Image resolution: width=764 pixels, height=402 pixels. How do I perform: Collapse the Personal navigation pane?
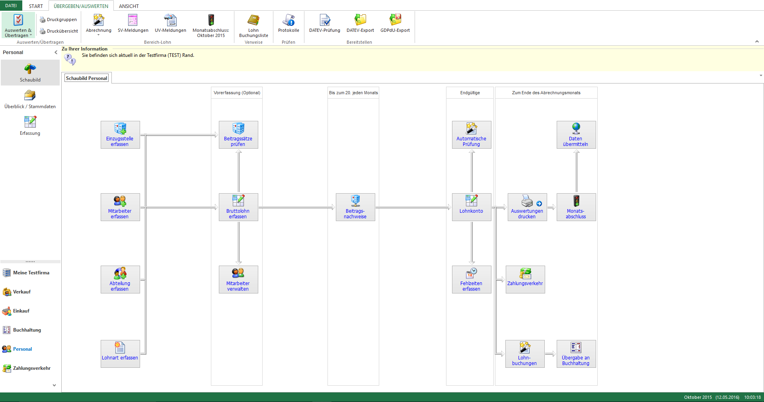click(56, 52)
